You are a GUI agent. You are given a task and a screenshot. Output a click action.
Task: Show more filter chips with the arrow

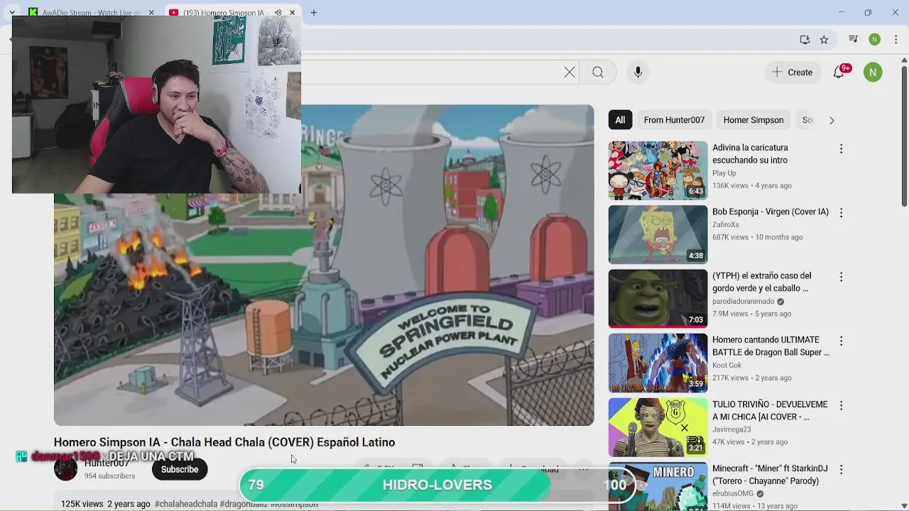[832, 120]
